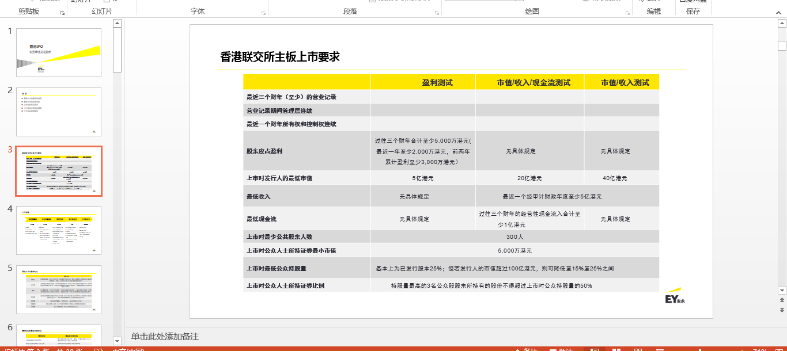Click the thumbnail pane scroll thumb
This screenshot has height=351, width=787.
pyautogui.click(x=118, y=50)
